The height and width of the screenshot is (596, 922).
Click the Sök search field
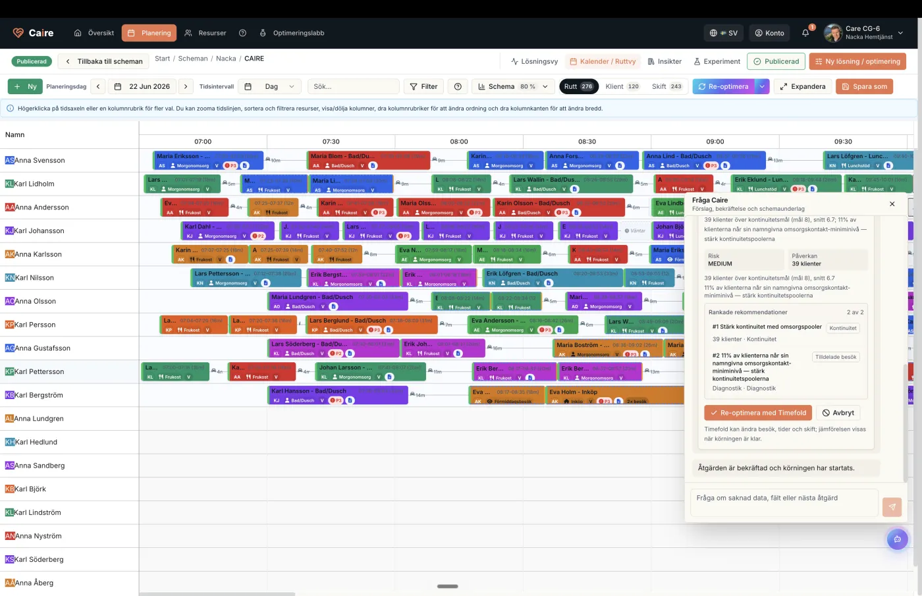point(353,86)
